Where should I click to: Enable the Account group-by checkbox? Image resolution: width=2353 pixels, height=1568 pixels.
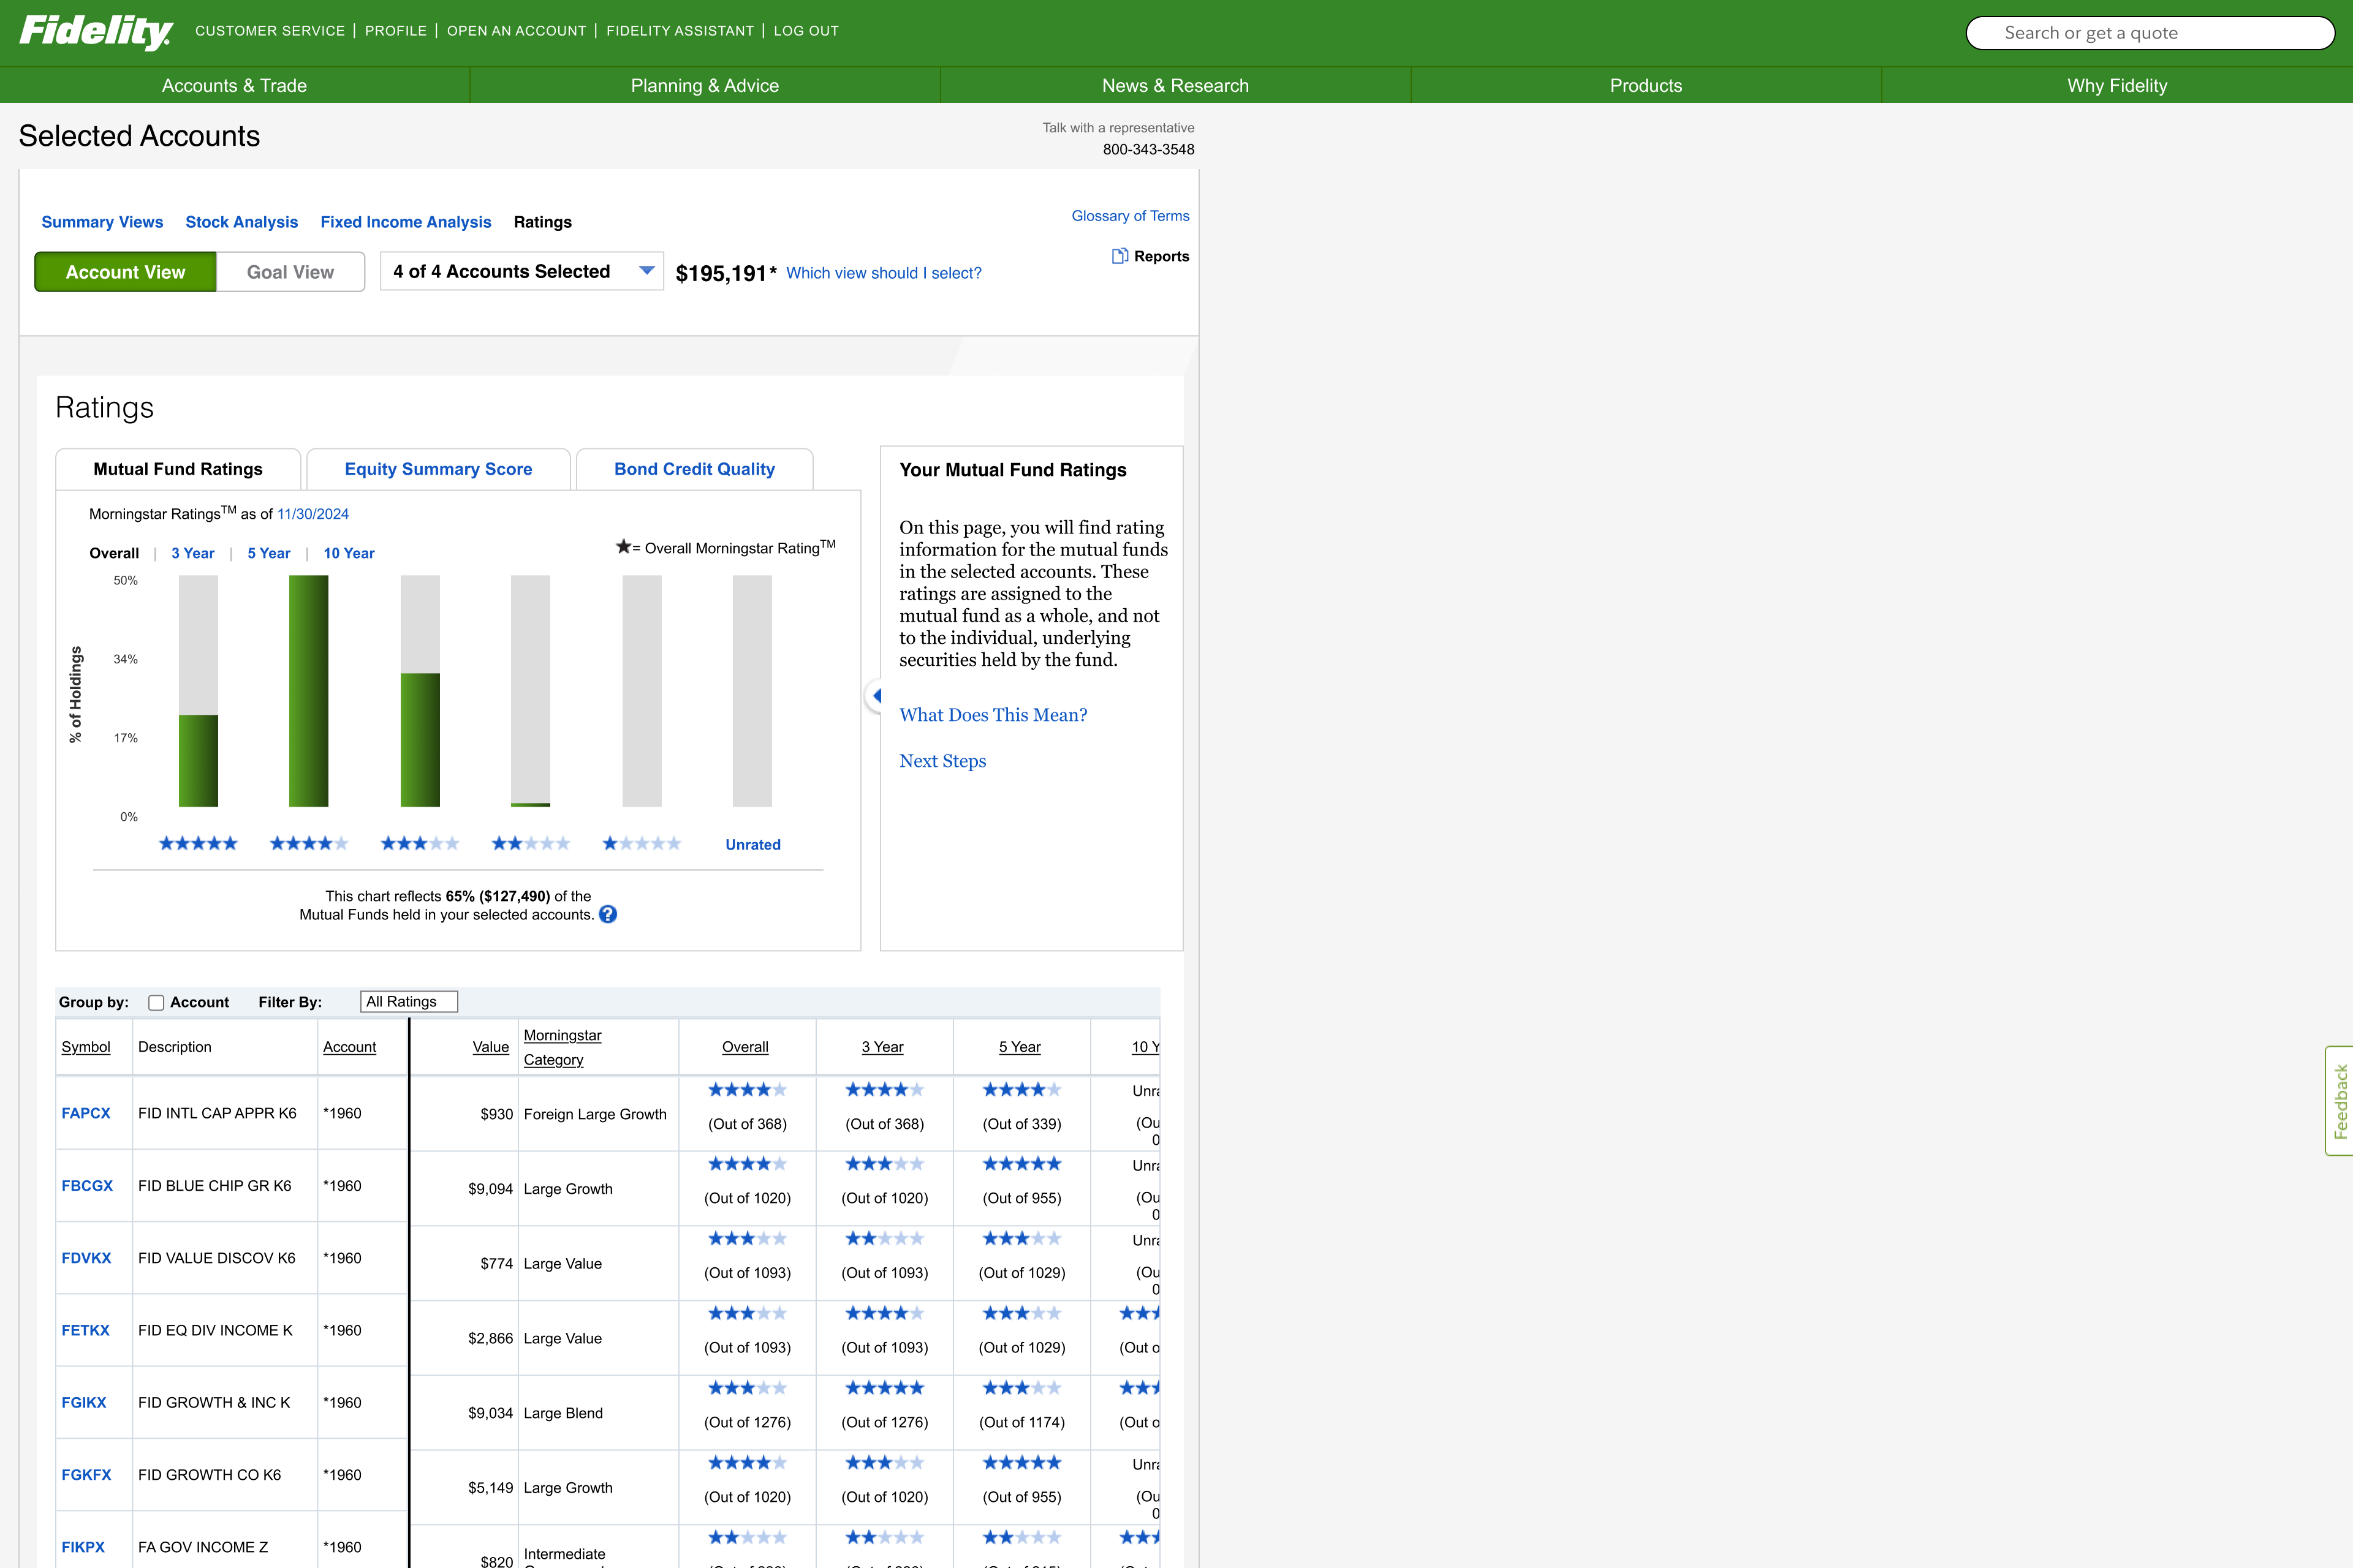[156, 1002]
